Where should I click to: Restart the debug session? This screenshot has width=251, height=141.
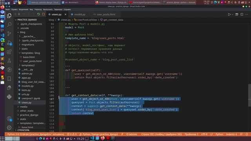[x=38, y=14]
